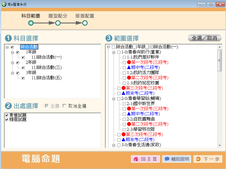Screen dimensions: 226x169
Task: Collapse the 2-0:青春學習站(輔導) node
Action: 114,99
